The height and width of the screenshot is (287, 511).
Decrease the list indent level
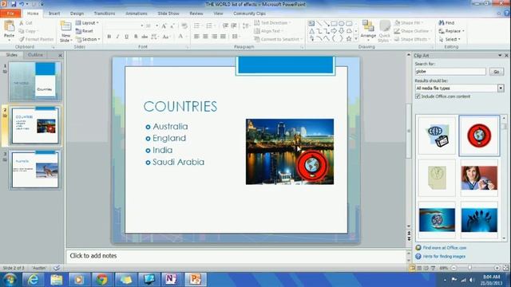(x=225, y=26)
